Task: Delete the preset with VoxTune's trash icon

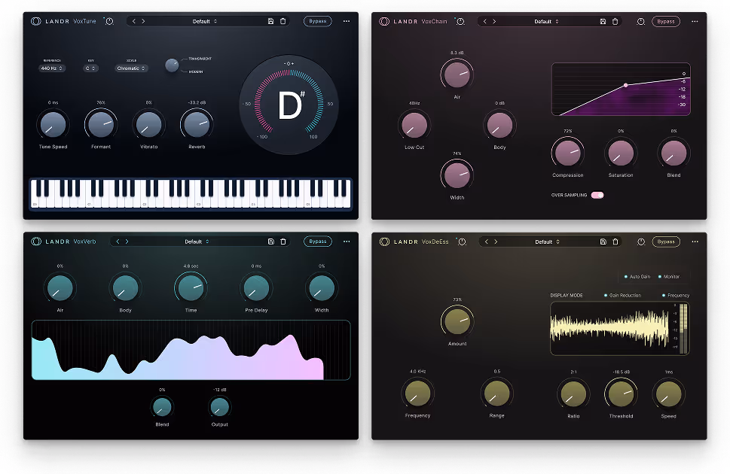Action: 283,21
